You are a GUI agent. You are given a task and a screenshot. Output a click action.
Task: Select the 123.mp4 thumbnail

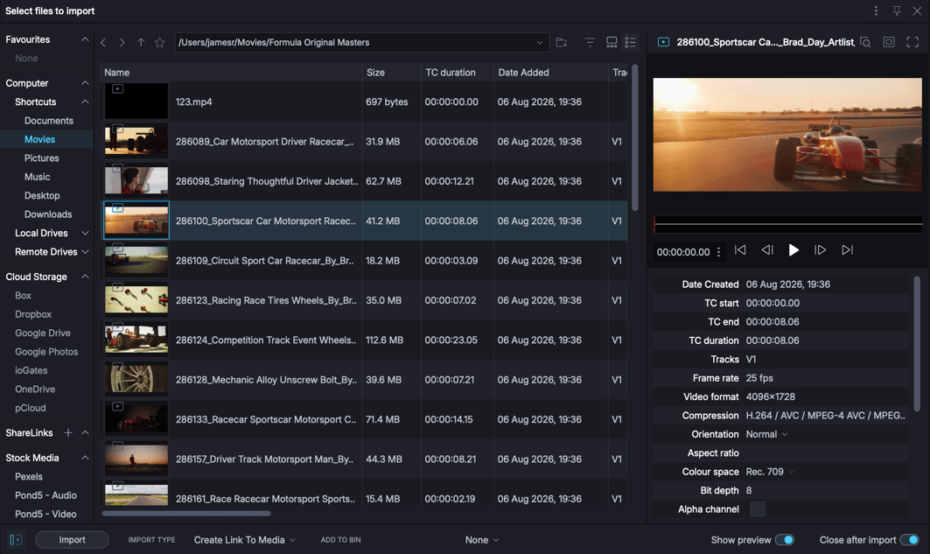point(136,102)
